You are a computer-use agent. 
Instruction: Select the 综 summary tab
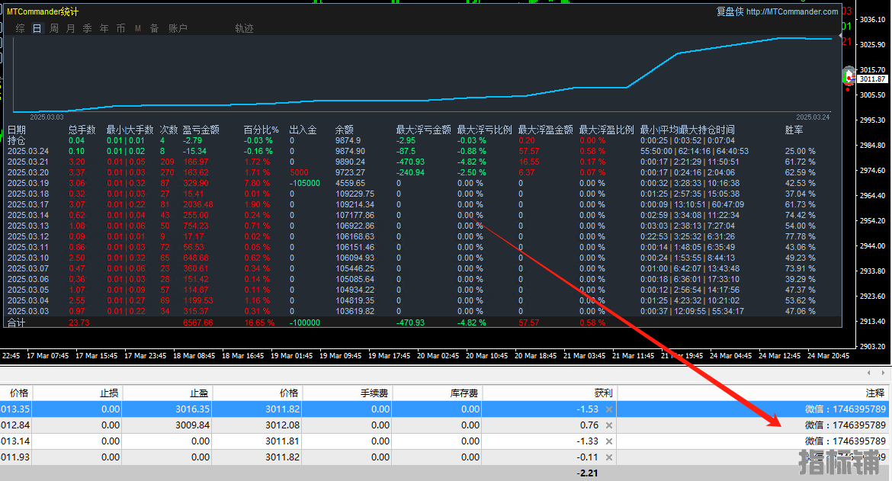pos(21,28)
